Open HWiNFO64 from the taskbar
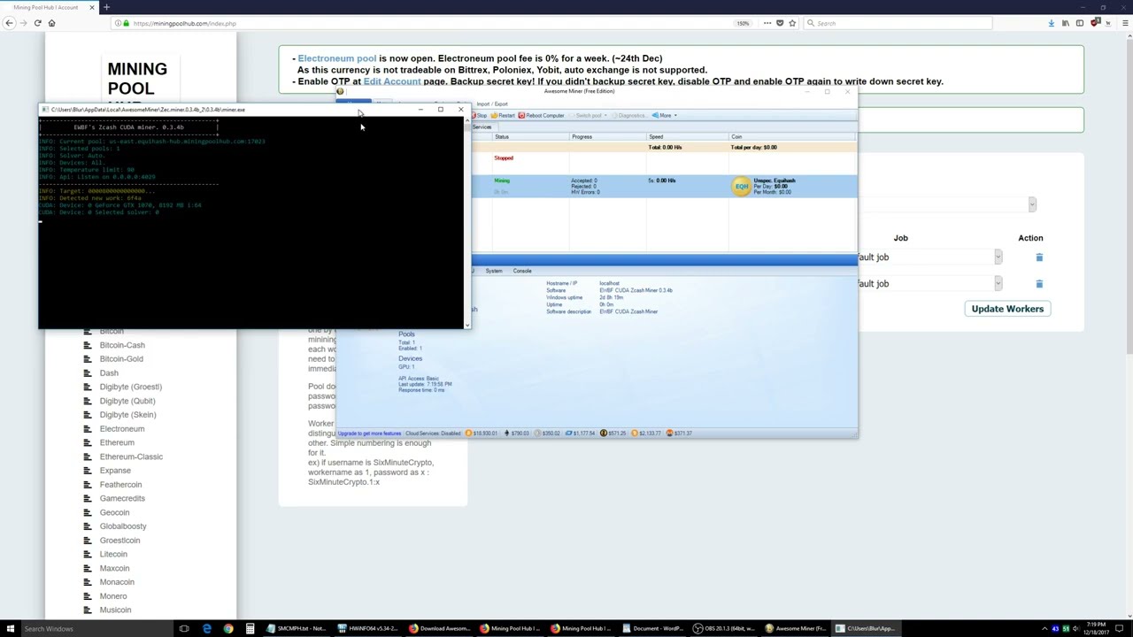 pyautogui.click(x=368, y=629)
